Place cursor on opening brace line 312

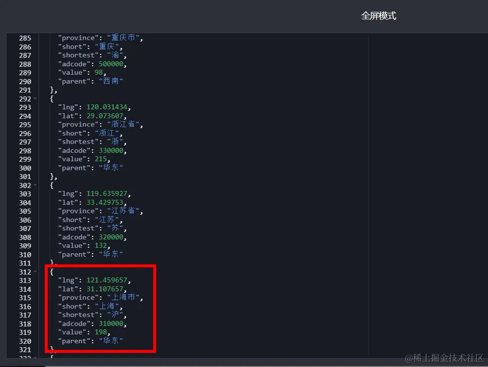(51, 272)
